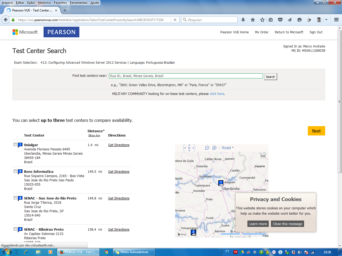Click Google Drive tray icon
Viewport: 342px width, 256px height.
(242, 252)
